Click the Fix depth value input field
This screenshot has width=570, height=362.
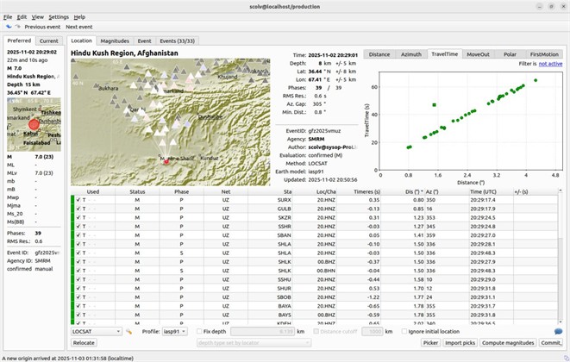(x=263, y=332)
